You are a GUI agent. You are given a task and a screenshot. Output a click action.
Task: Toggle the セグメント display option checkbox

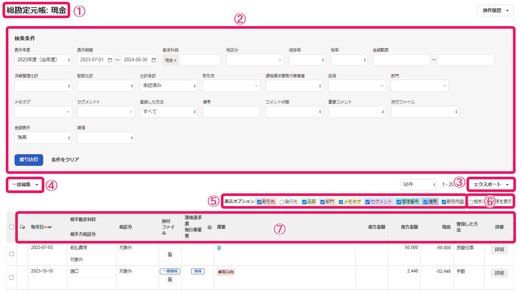[x=367, y=202]
